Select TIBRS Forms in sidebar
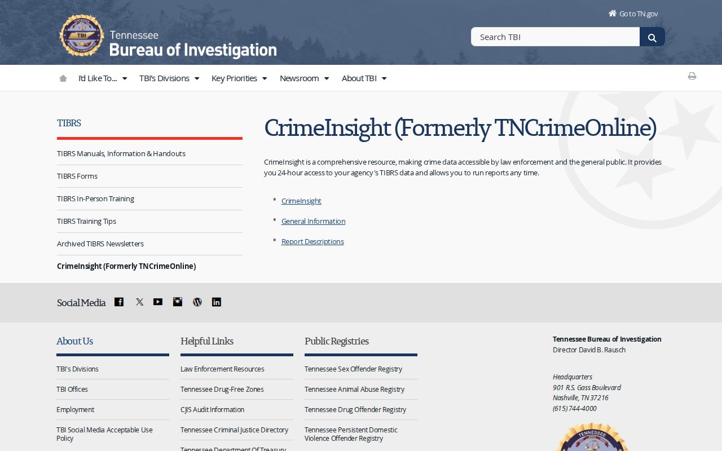This screenshot has width=722, height=451. (77, 176)
